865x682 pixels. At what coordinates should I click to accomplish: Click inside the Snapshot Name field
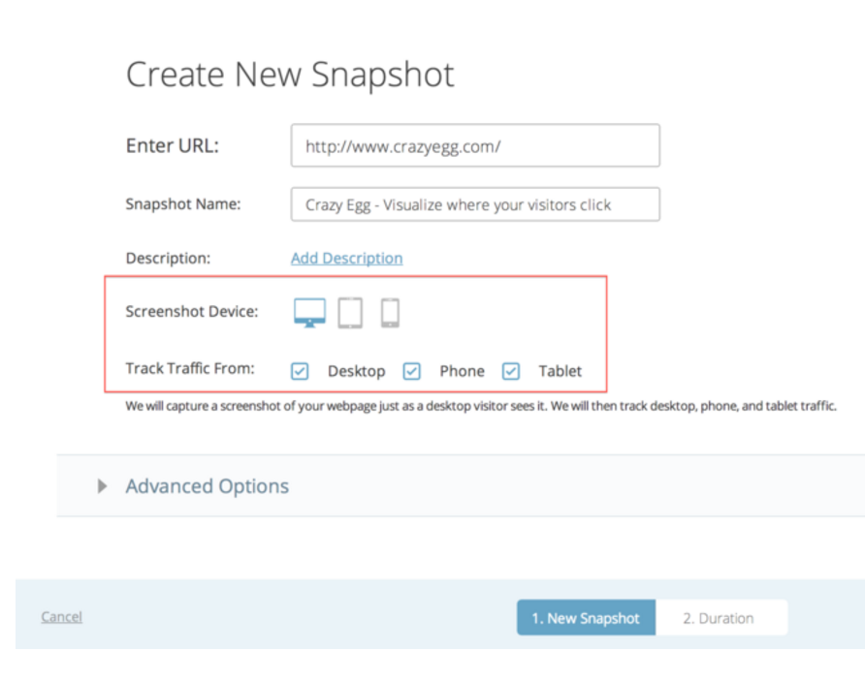click(475, 204)
